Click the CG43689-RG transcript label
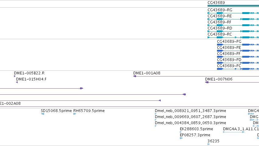Viewport: 259px width, 146px height. [x=220, y=10]
